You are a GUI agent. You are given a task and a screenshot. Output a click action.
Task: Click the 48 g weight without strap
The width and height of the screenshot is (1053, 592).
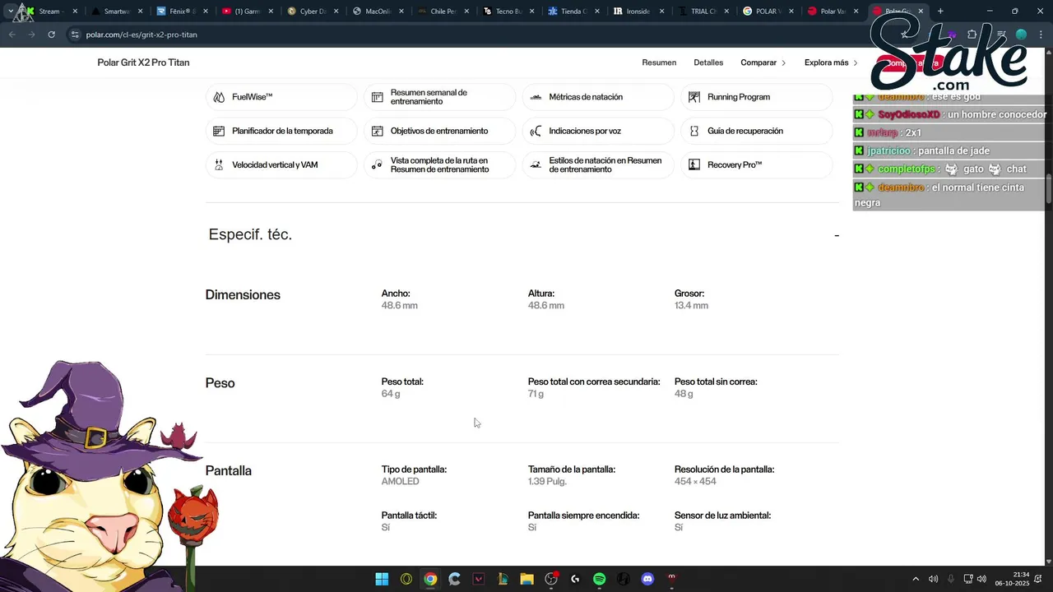pyautogui.click(x=684, y=394)
